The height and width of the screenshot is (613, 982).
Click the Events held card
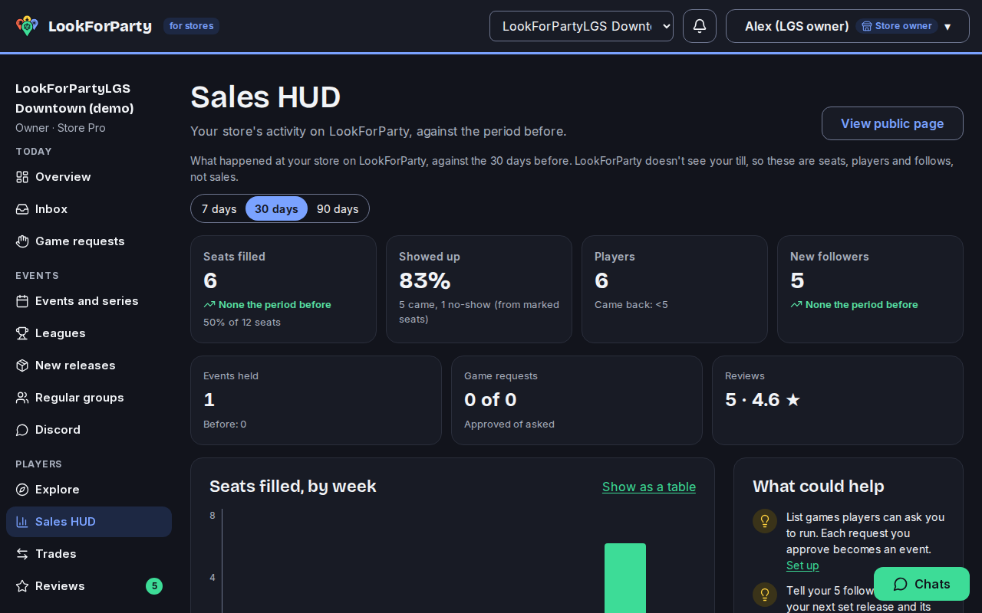pos(316,400)
